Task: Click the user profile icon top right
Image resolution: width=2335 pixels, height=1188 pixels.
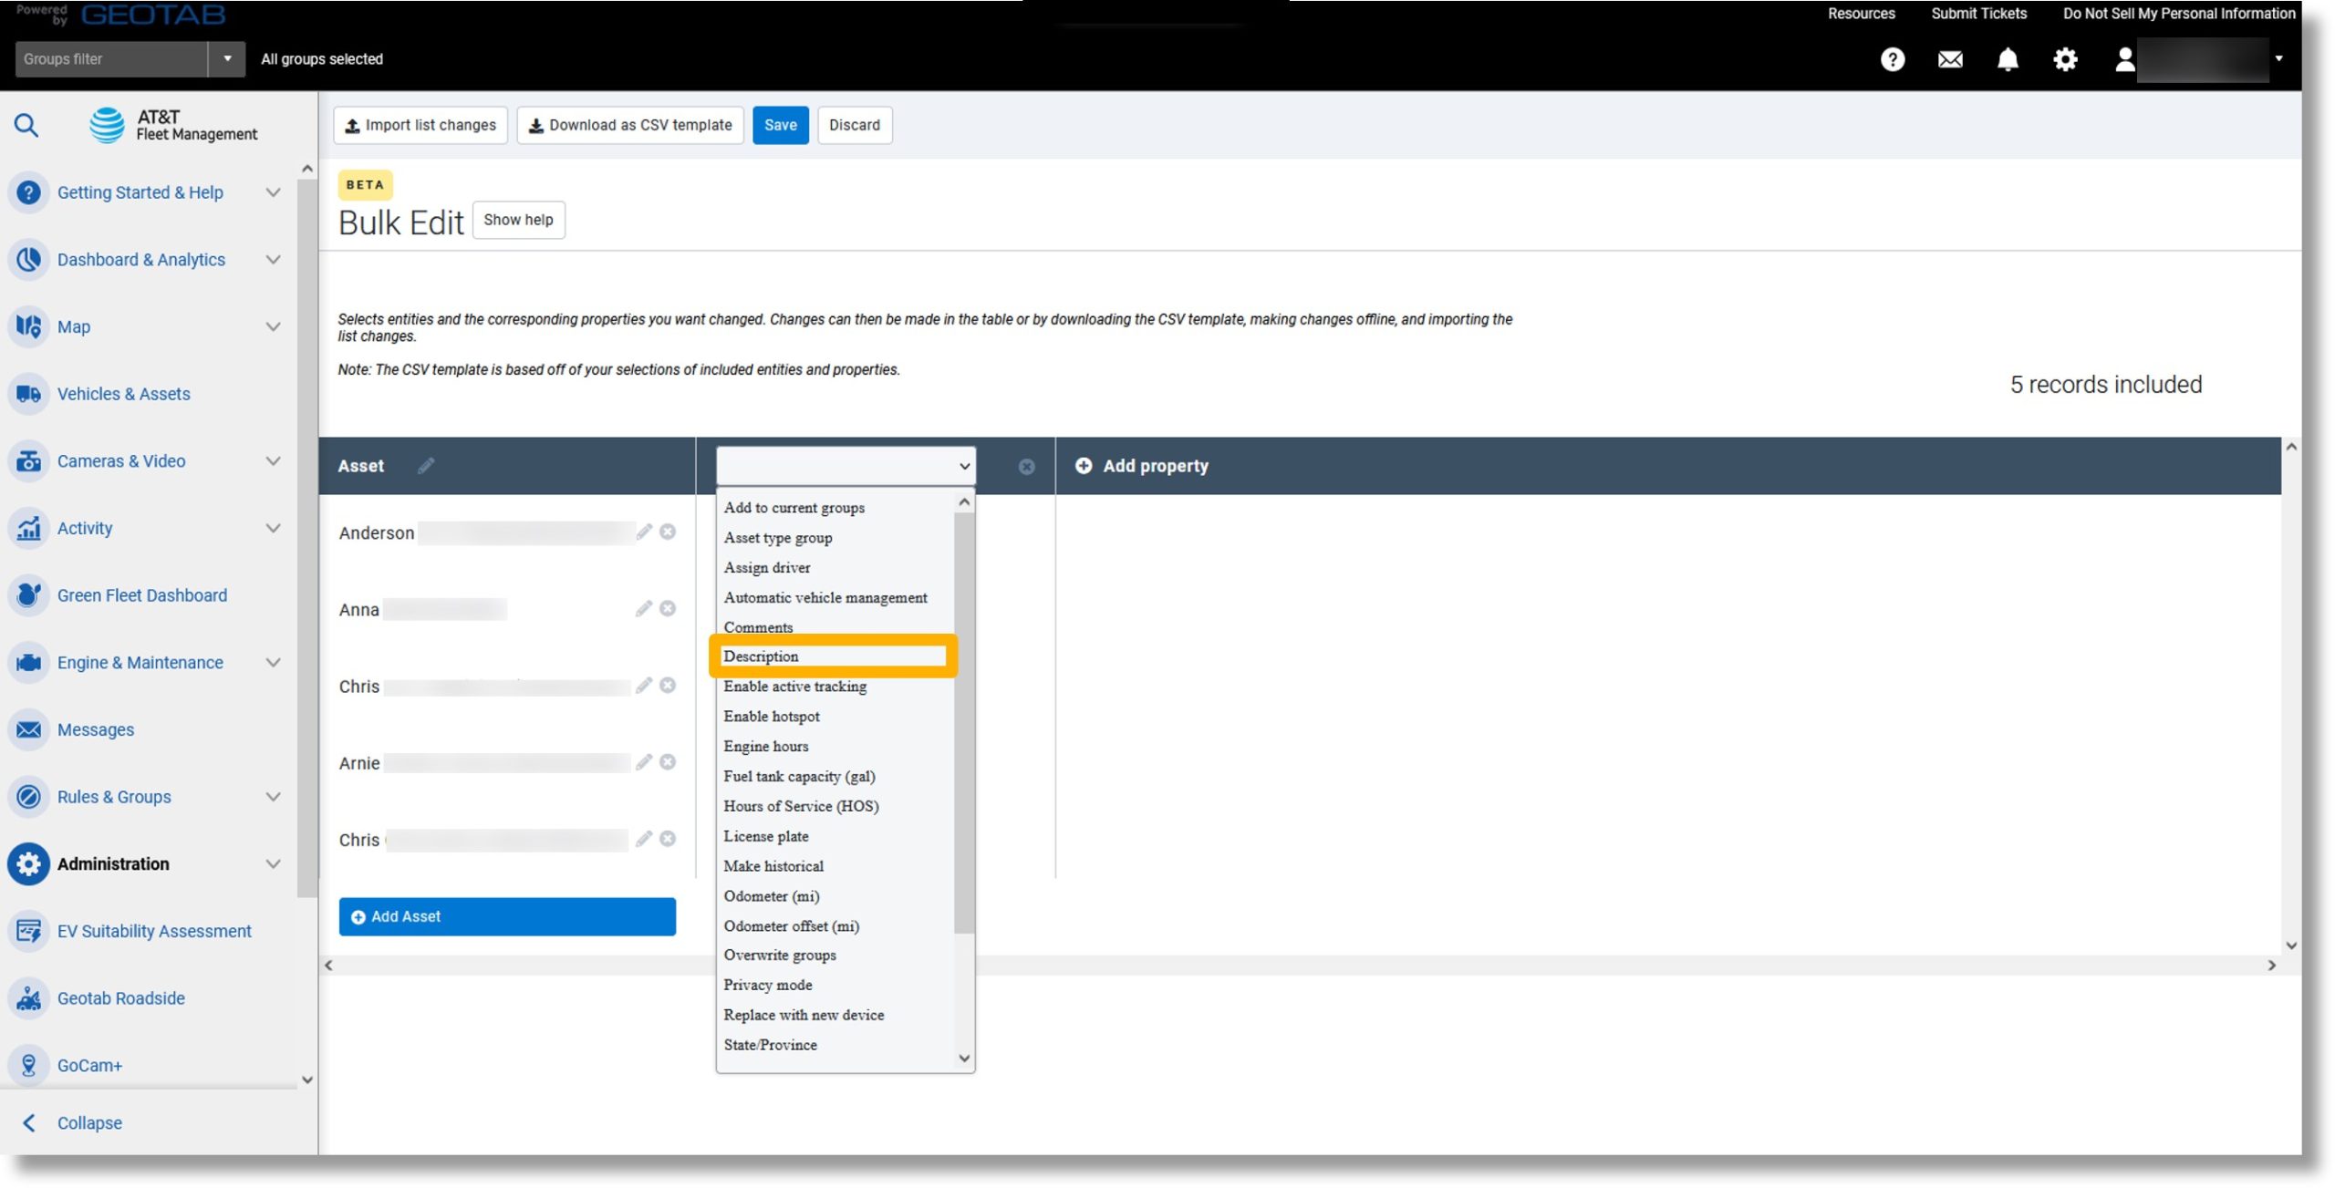Action: point(2122,59)
